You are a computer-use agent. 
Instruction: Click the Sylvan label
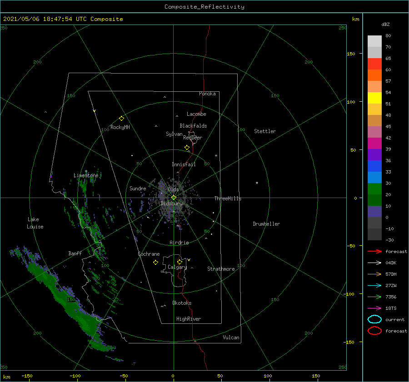[x=174, y=134]
